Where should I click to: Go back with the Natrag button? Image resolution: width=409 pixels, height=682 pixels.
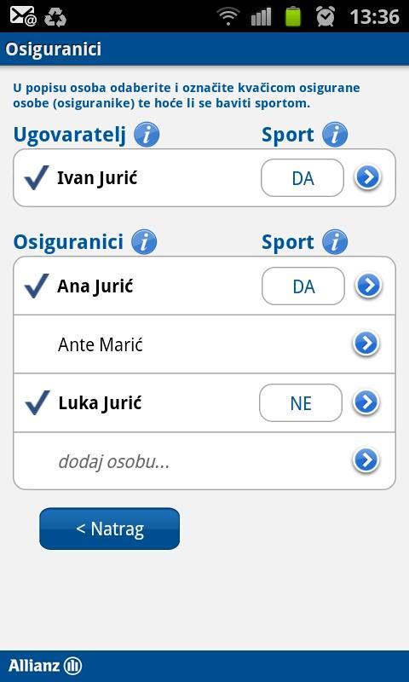[110, 529]
